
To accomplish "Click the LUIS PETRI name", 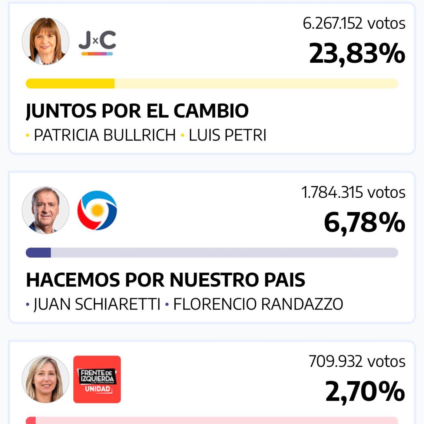I will 227,135.
